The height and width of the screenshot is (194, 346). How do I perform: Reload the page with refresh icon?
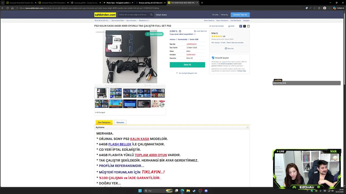point(8,8)
